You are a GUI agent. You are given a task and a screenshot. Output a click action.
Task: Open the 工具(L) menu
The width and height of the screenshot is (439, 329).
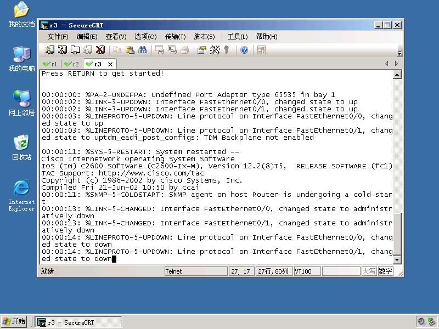(238, 37)
